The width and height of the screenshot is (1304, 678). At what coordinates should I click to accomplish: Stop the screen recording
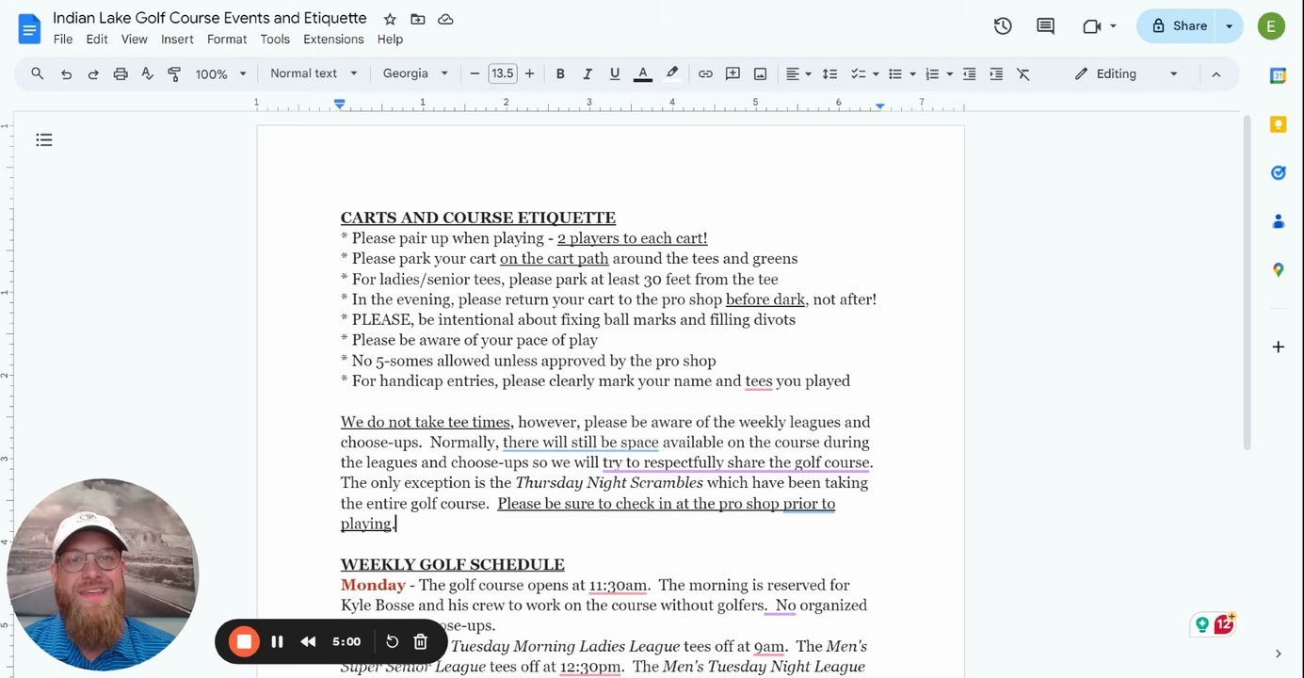point(244,641)
